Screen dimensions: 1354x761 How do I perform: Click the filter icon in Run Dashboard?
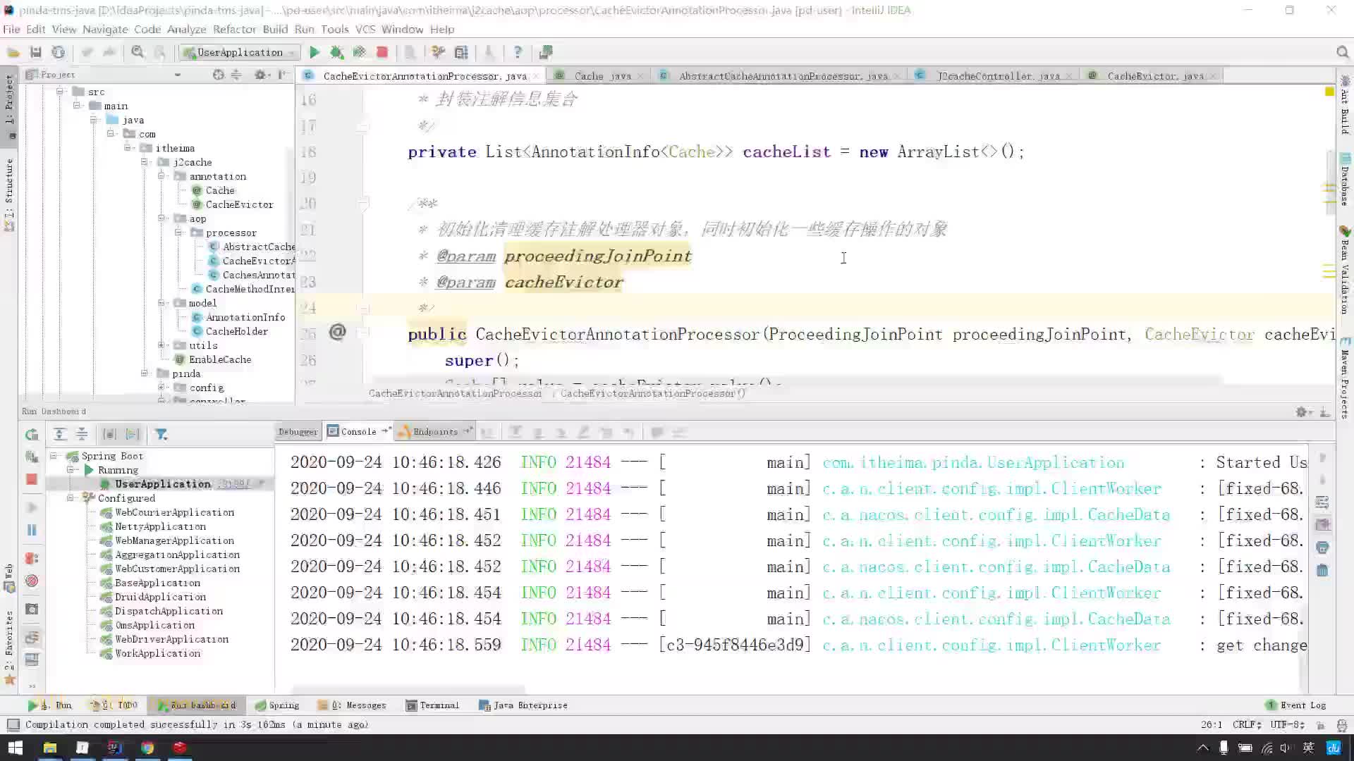point(161,435)
